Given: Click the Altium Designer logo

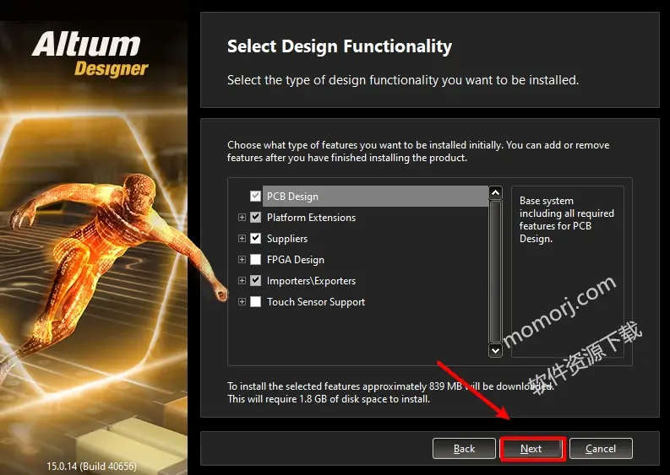Looking at the screenshot, I should [90, 54].
